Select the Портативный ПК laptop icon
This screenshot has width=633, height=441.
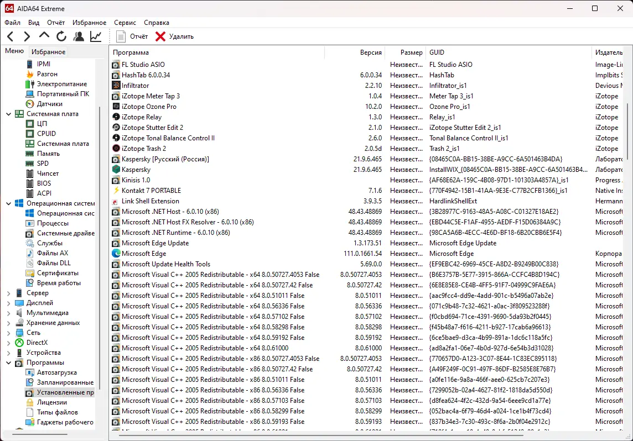(x=29, y=94)
